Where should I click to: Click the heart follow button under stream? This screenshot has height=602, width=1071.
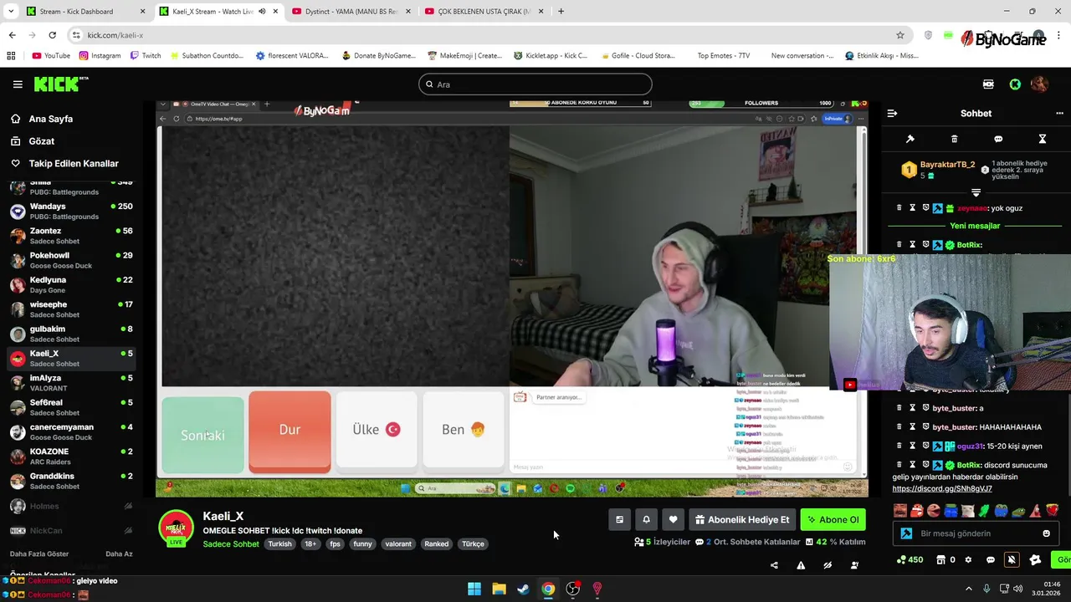tap(673, 520)
